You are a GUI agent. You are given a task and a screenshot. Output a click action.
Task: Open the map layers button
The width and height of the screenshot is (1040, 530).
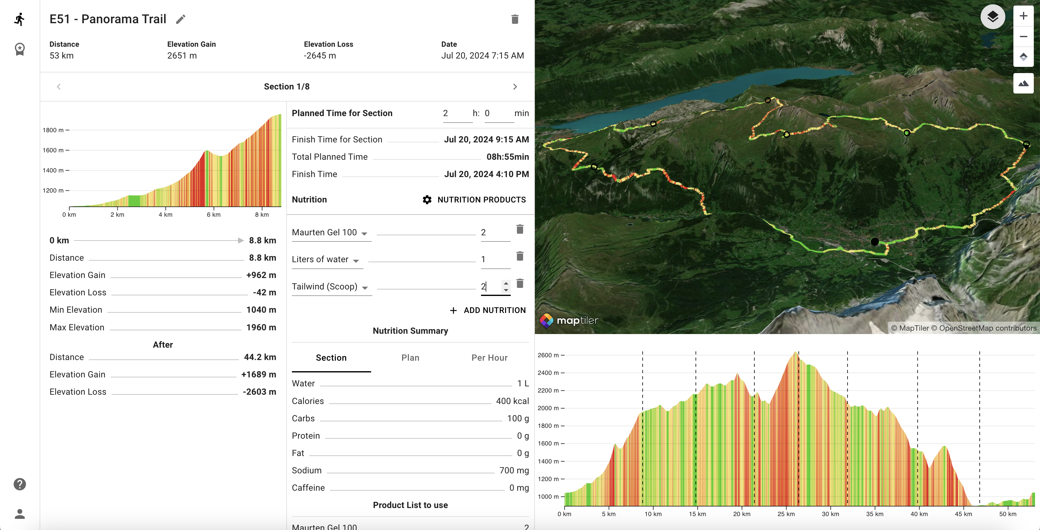(x=992, y=17)
